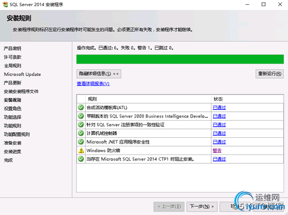Viewport: 288px width, 215px height.
Task: Click the check icon beside 针对 SQL Server 注册表项的一致性验证
Action: pos(81,125)
